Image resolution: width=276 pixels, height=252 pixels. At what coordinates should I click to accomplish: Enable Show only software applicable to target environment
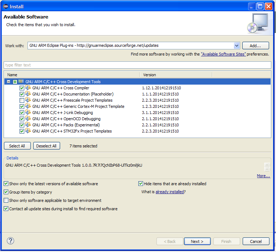tap(6, 200)
